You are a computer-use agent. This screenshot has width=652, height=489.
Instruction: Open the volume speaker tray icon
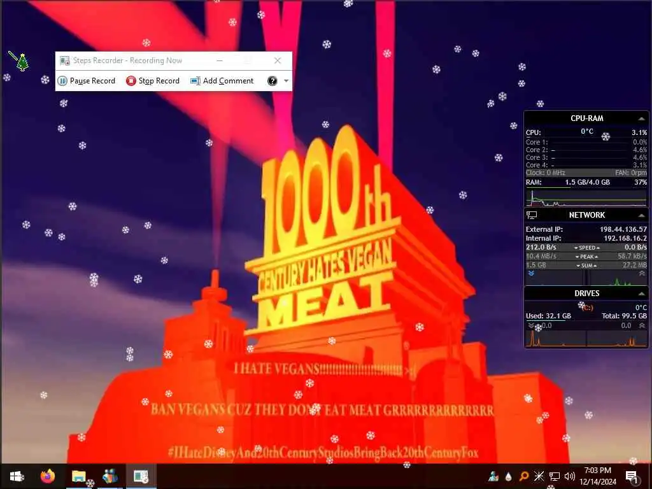click(x=570, y=476)
